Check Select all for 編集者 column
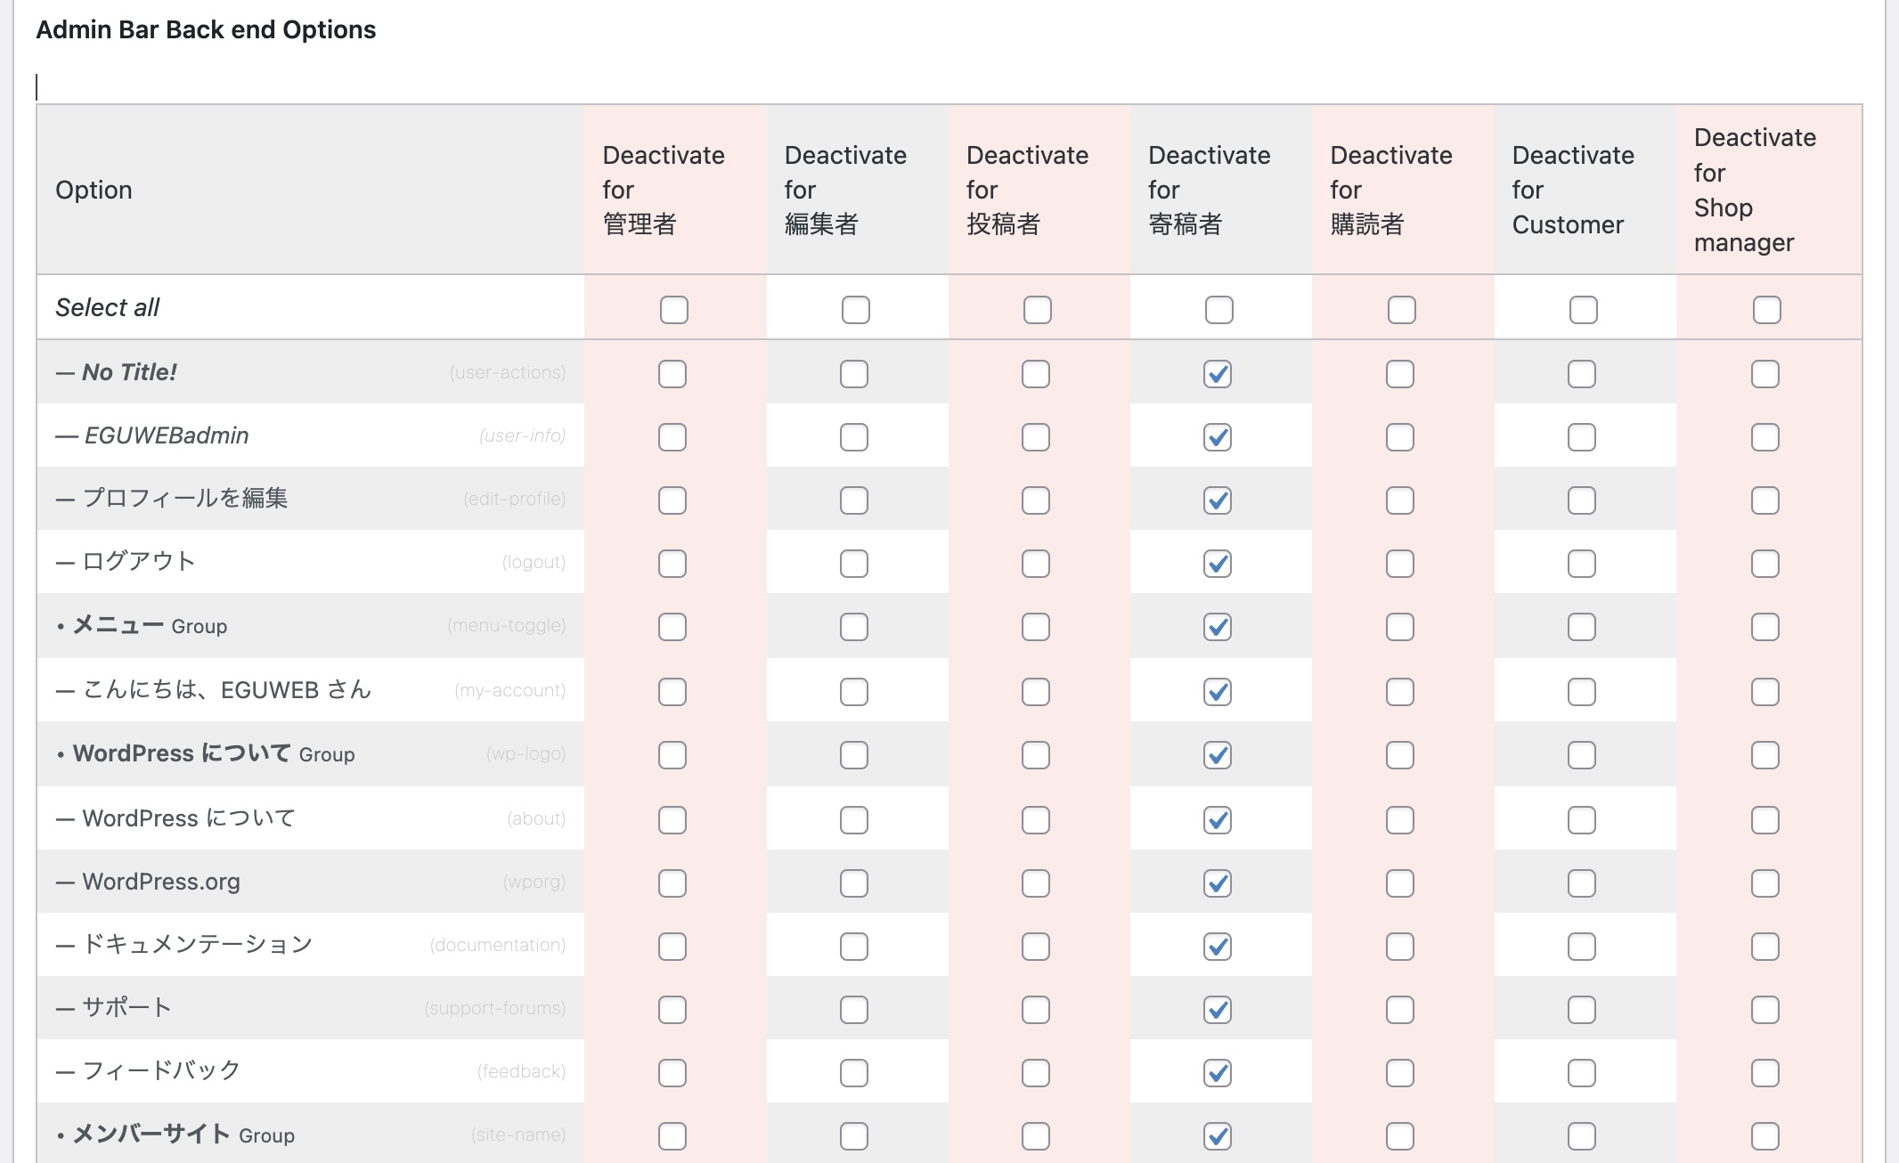This screenshot has height=1163, width=1899. coord(855,310)
